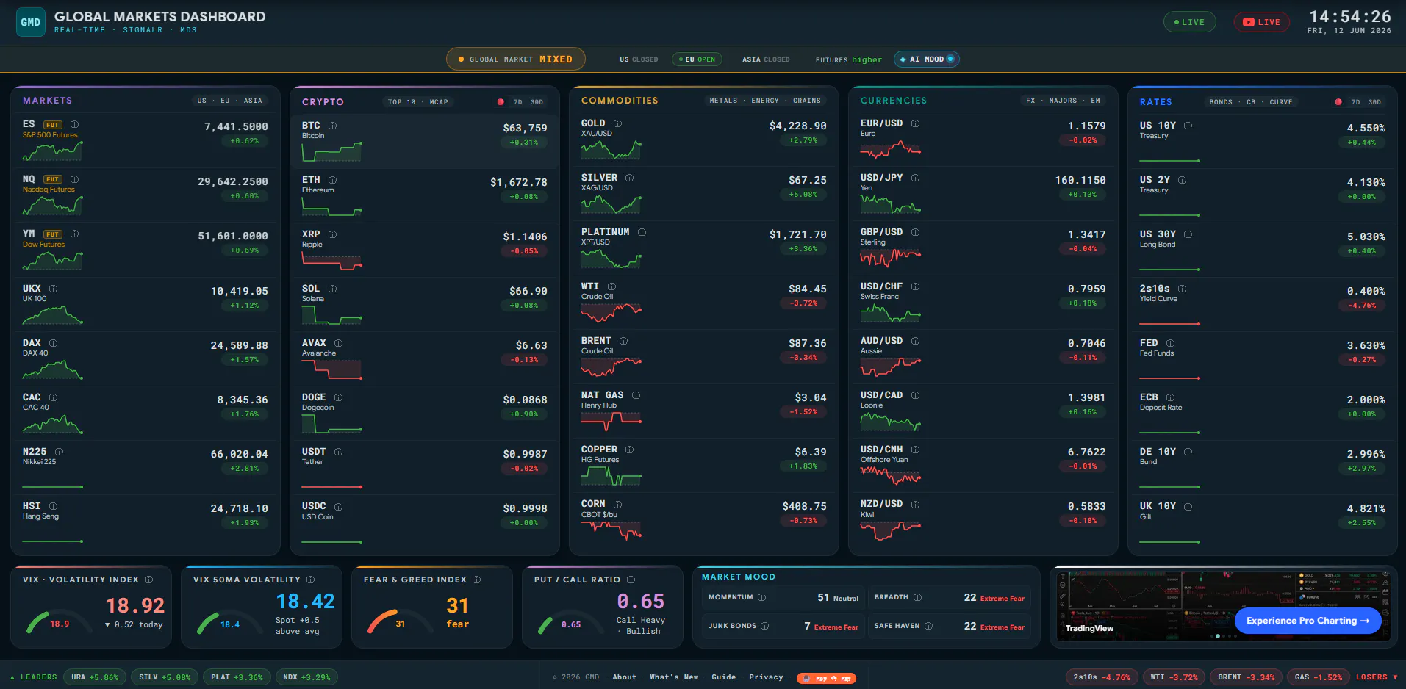Screen dimensions: 1406x689
Task: Open the GOLD XAU/USD info icon
Action: [x=617, y=123]
